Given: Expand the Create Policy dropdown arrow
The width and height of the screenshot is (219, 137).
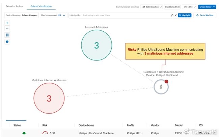Looking at the screenshot, I should (214, 7).
